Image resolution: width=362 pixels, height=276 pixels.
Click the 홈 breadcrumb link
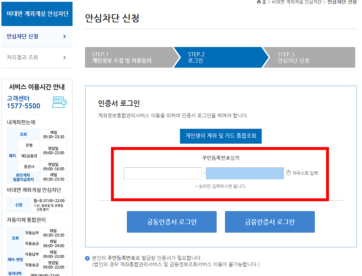(265, 2)
